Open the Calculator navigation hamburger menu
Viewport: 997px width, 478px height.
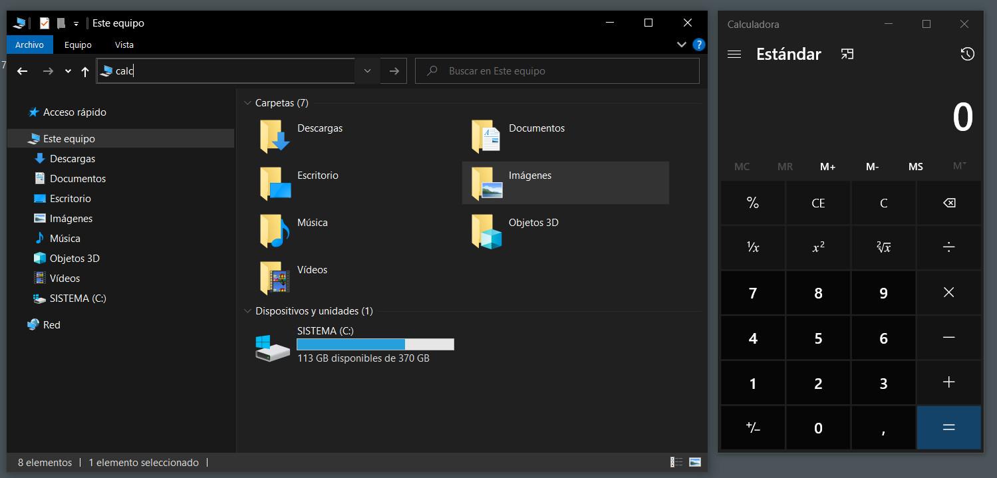734,54
